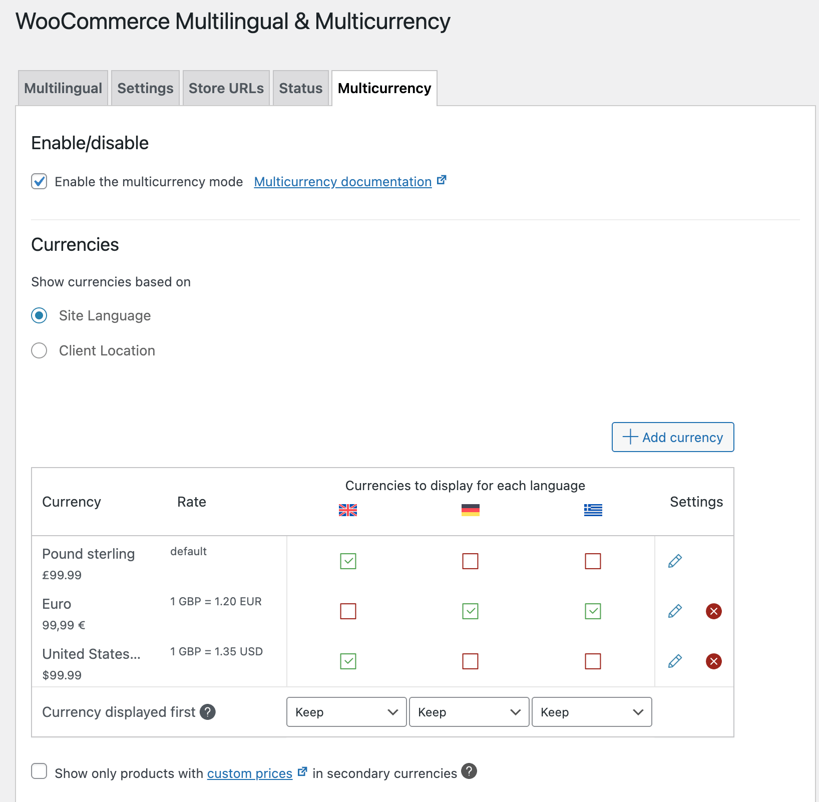The height and width of the screenshot is (802, 819).
Task: Select the Client Location radio option
Action: [x=39, y=350]
